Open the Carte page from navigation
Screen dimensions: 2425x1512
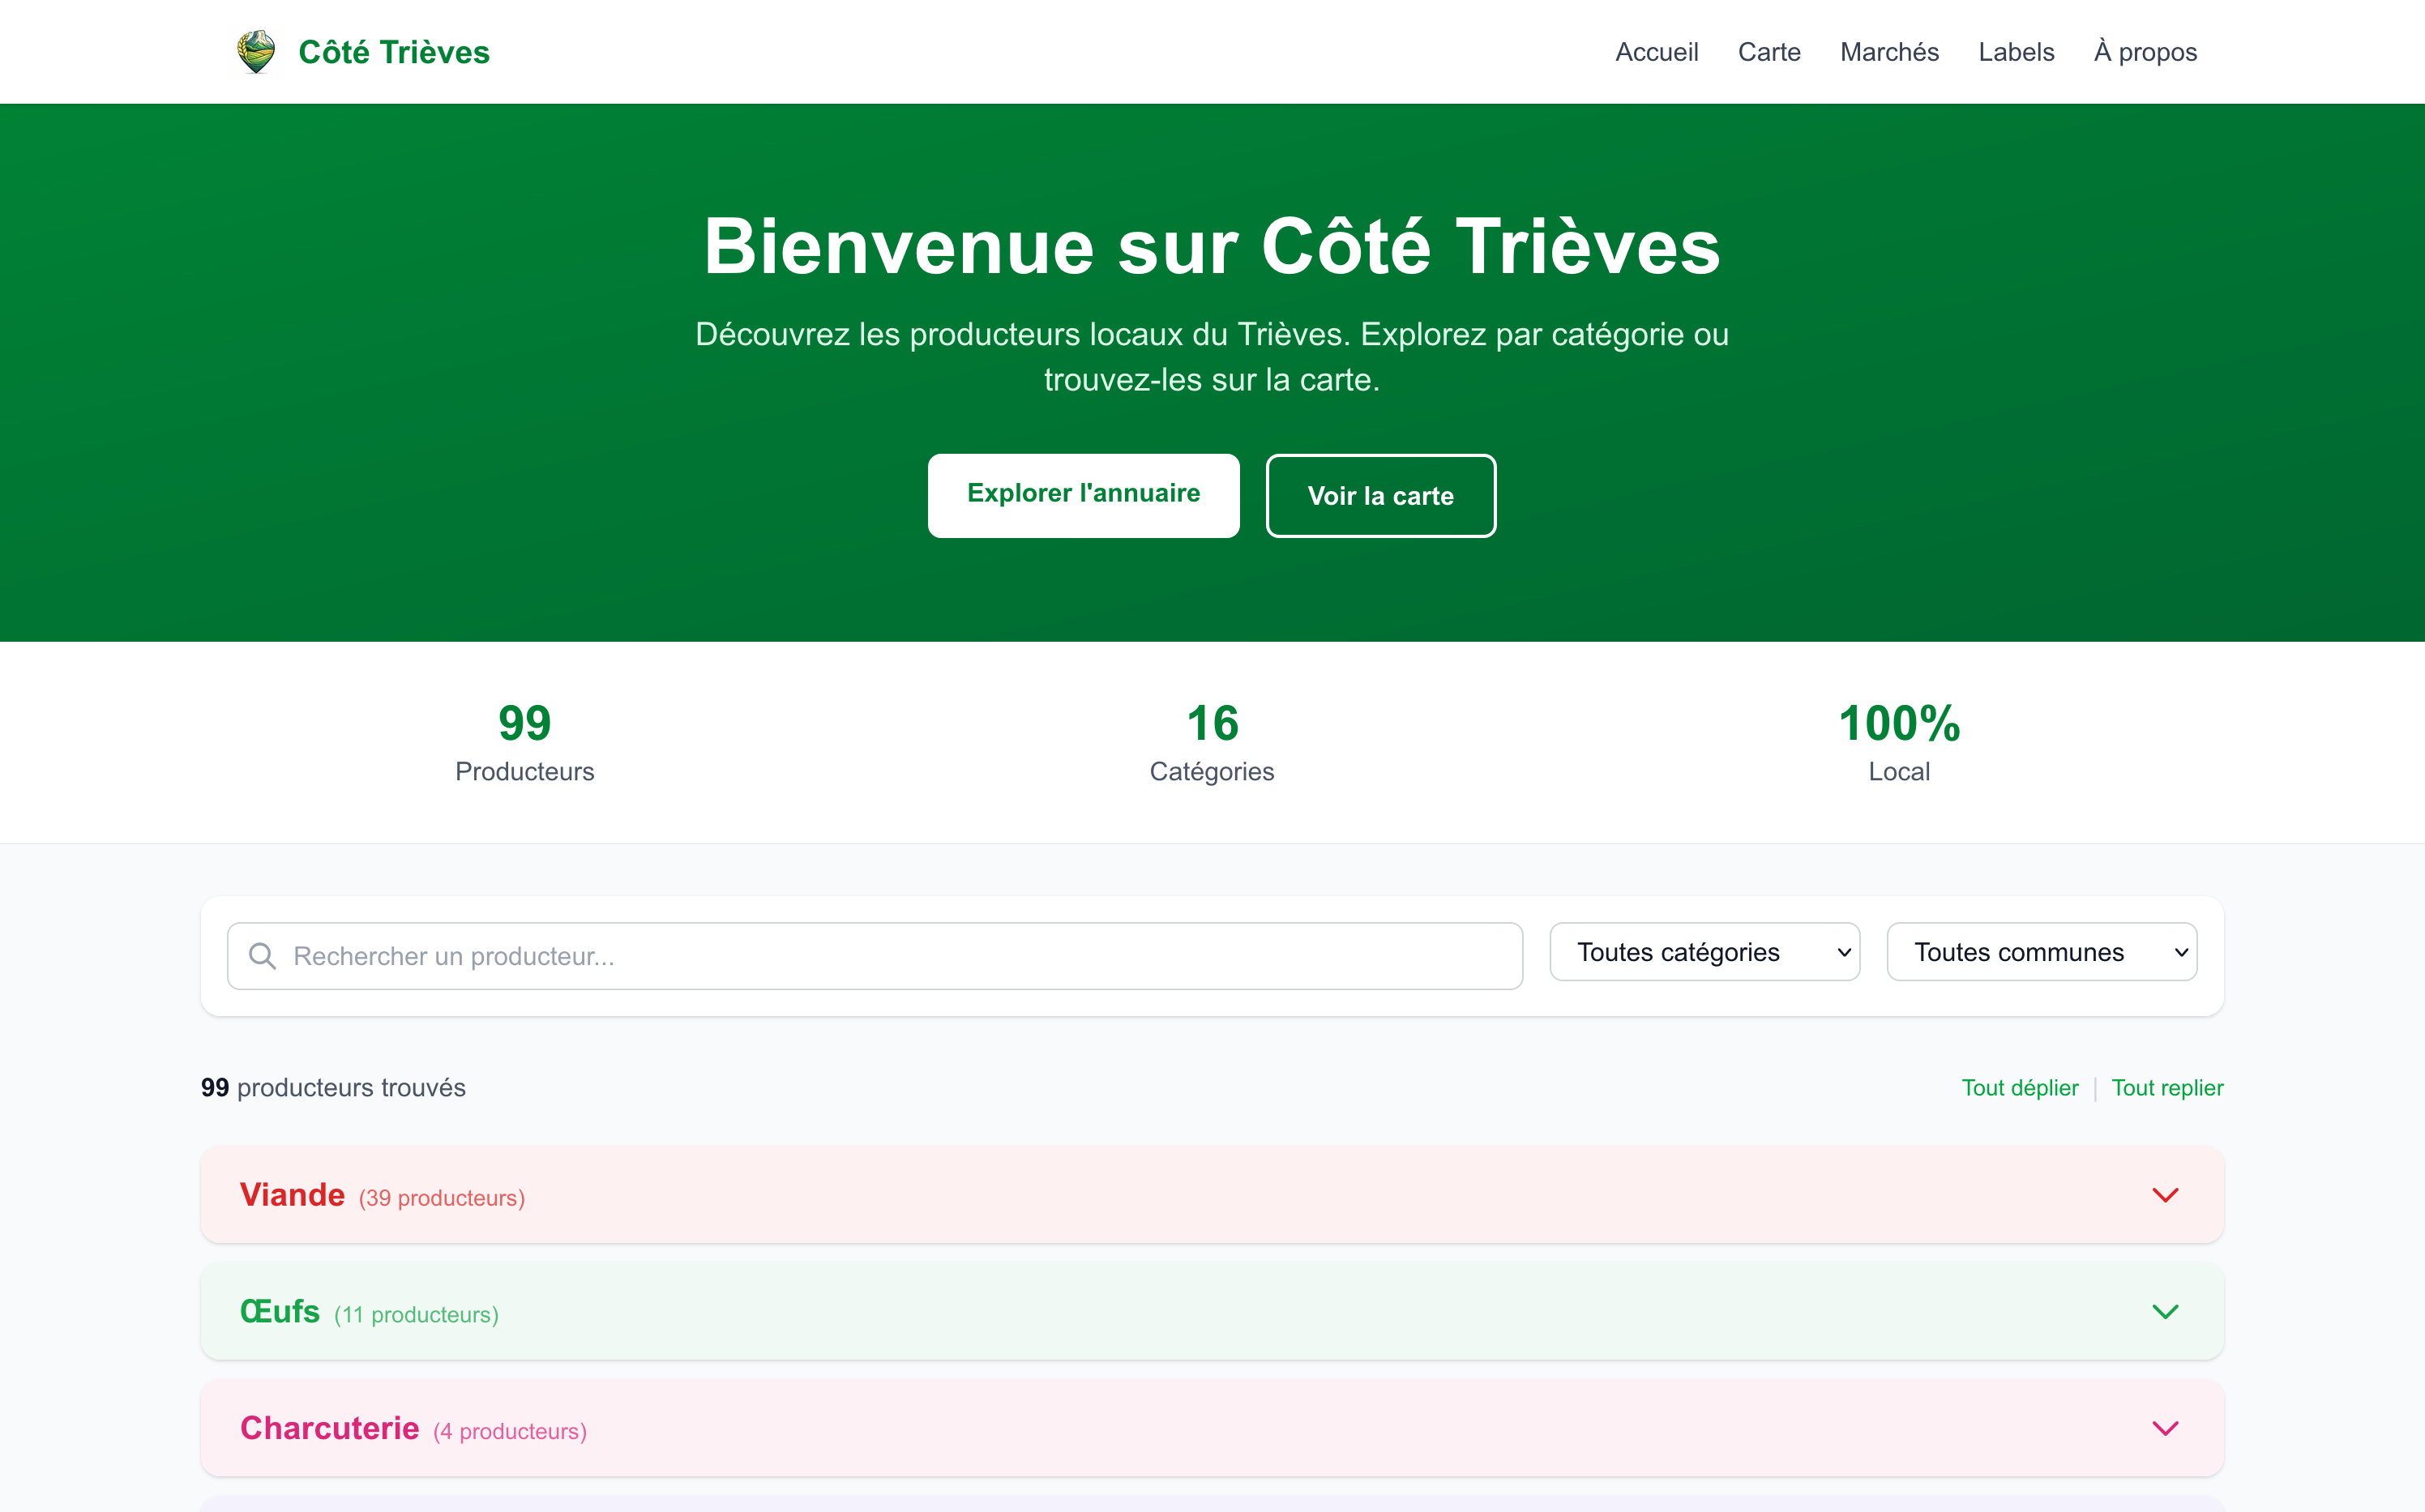tap(1769, 51)
